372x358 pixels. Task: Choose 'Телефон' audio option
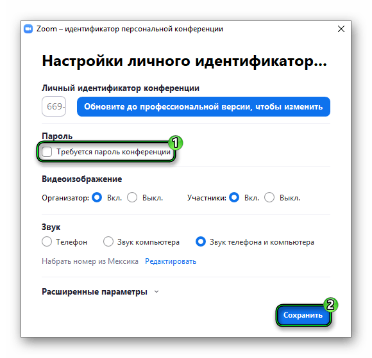pos(47,241)
